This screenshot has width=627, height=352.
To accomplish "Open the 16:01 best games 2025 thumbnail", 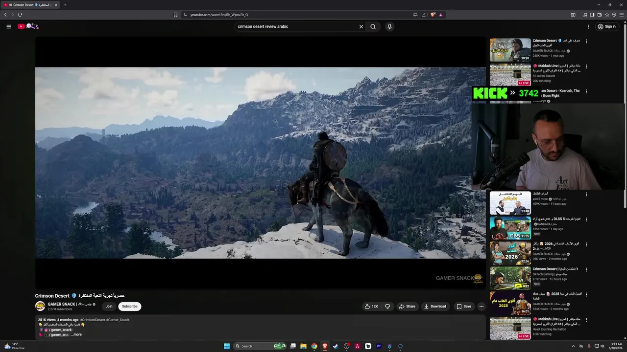I will 510,304.
